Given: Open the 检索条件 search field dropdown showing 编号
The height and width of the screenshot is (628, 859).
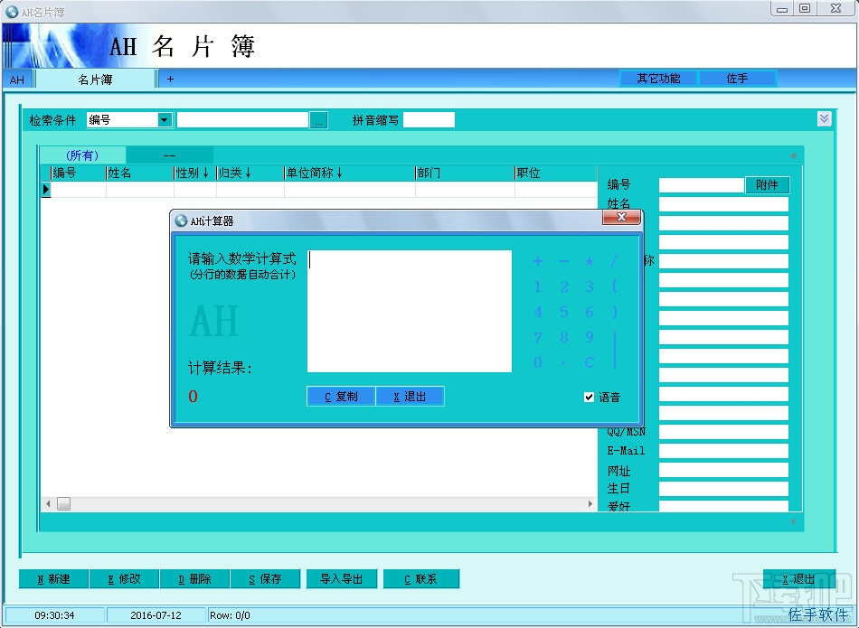Looking at the screenshot, I should (163, 119).
